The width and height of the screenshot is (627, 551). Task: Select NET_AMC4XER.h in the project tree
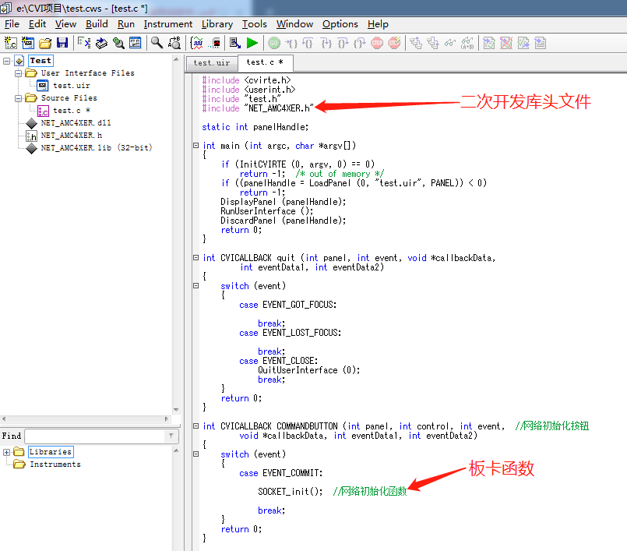click(71, 136)
